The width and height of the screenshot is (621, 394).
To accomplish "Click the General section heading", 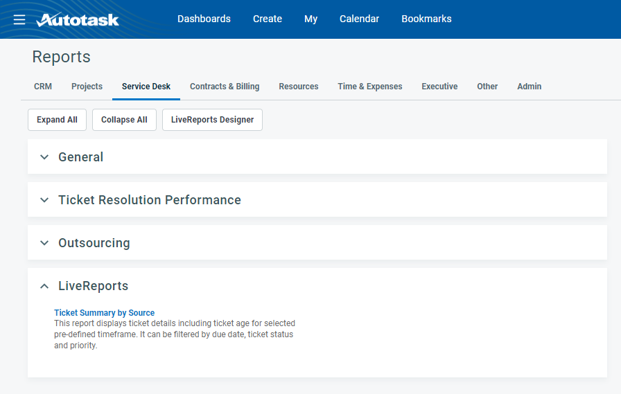I will point(81,157).
